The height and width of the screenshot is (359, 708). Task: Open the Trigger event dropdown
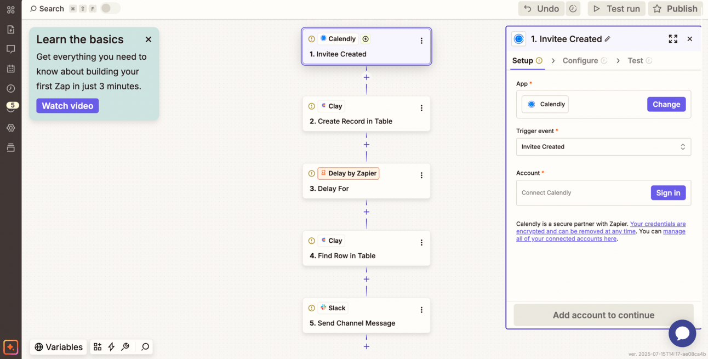pos(603,147)
